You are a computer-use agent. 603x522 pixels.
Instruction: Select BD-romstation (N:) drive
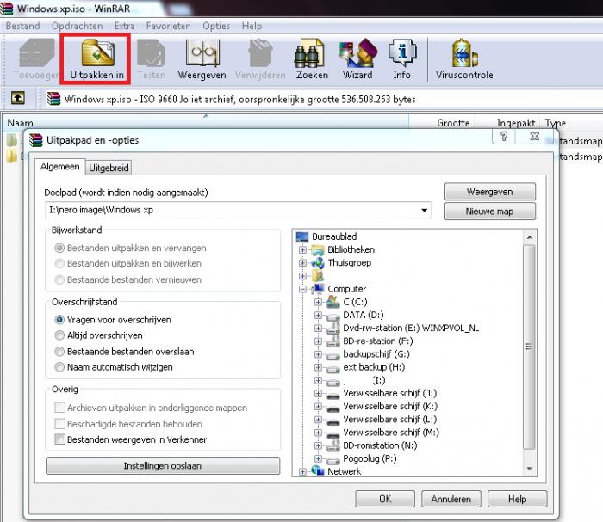[380, 445]
